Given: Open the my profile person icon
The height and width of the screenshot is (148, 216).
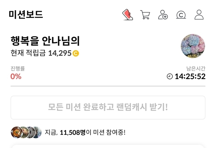Looking at the screenshot, I should [199, 14].
